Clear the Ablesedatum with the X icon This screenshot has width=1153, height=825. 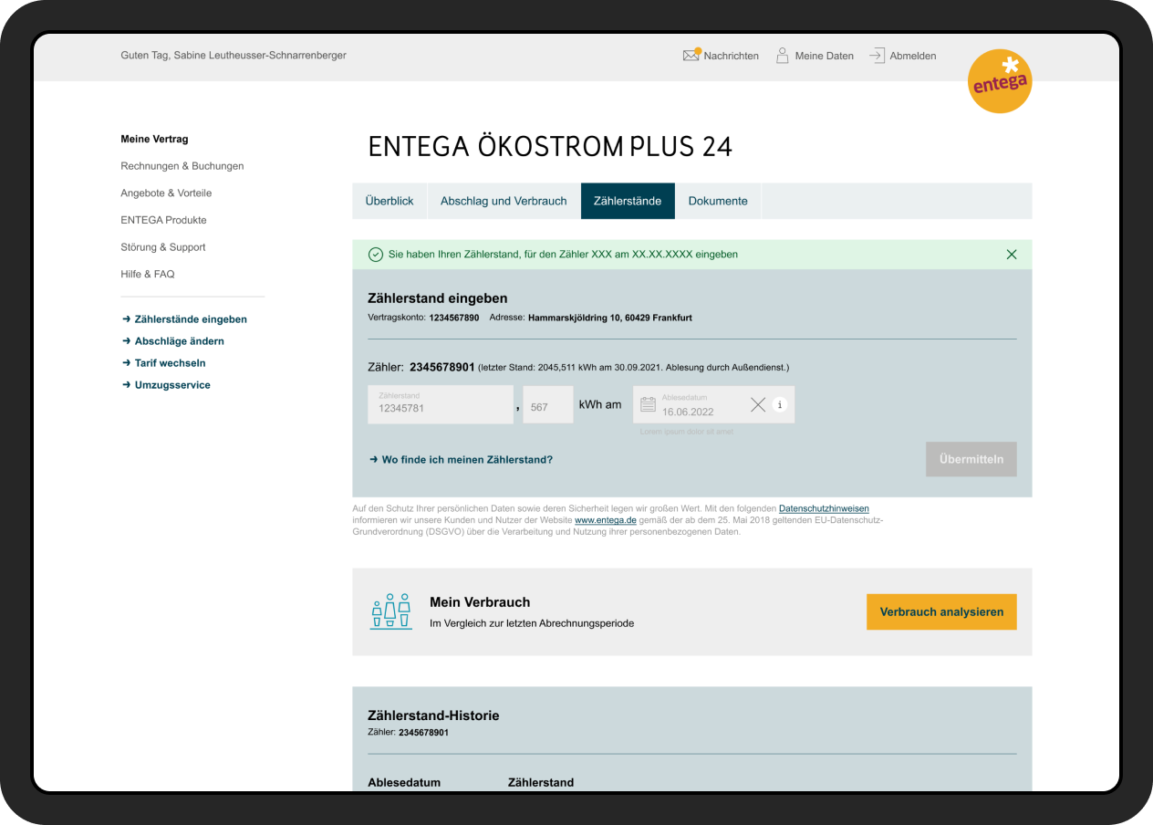pyautogui.click(x=757, y=404)
